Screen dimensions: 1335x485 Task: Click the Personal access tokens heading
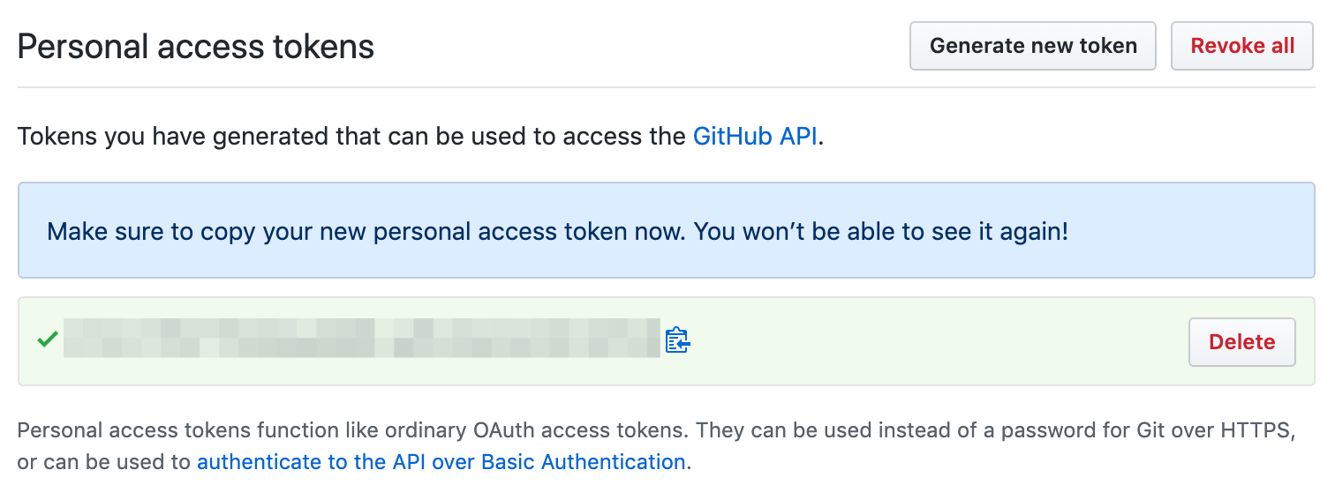tap(196, 46)
